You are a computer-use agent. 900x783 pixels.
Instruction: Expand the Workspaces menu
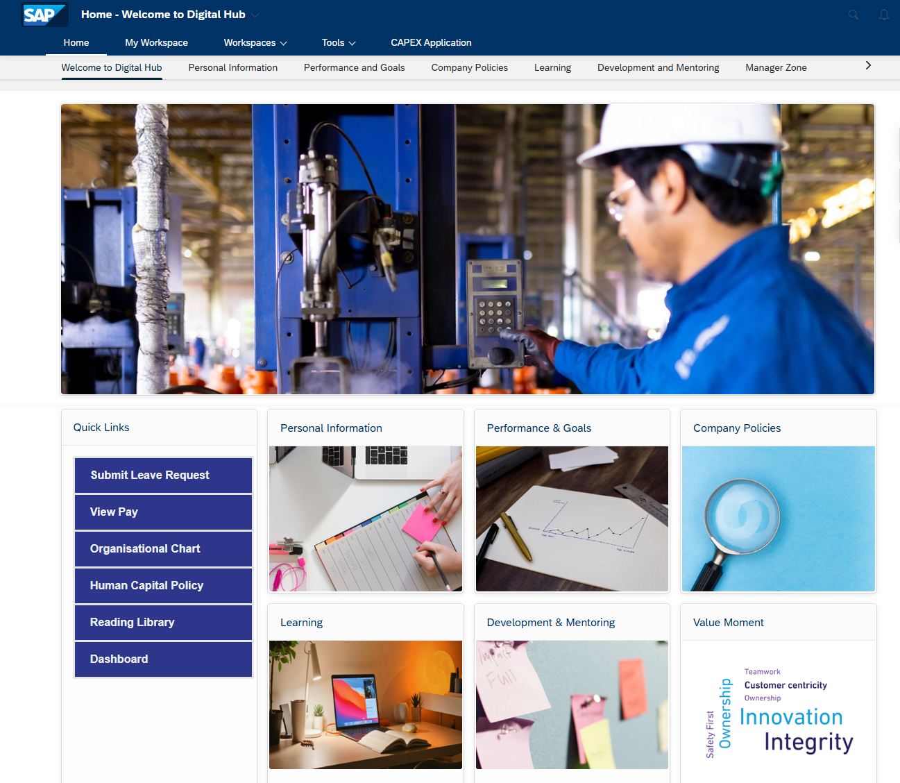pyautogui.click(x=255, y=43)
